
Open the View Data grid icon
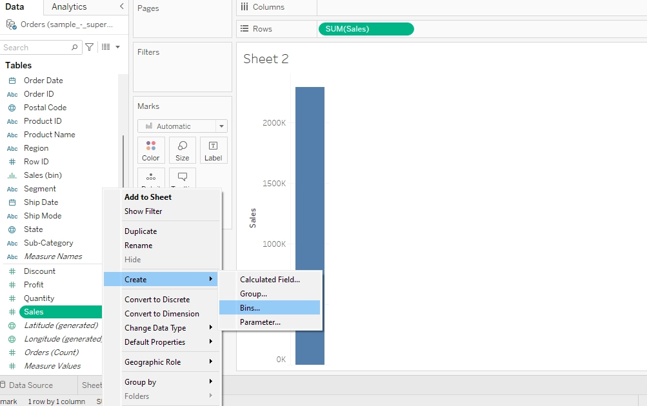click(x=107, y=47)
